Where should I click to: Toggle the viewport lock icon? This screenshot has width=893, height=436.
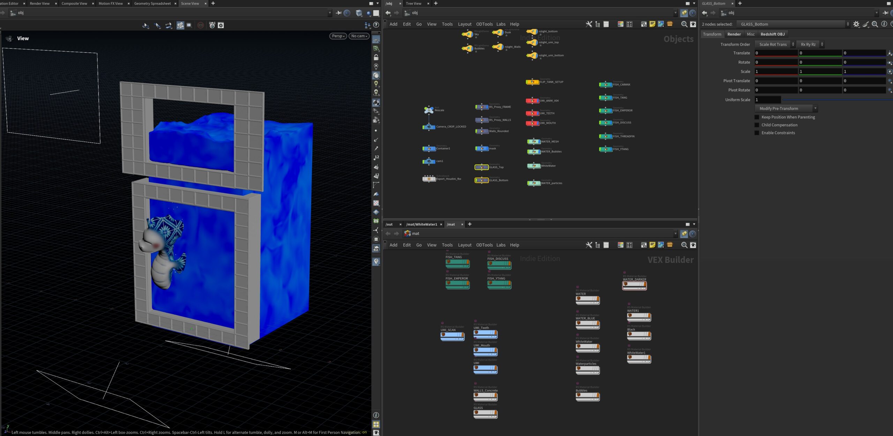click(376, 57)
